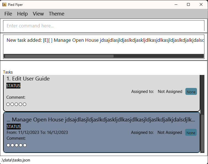Click the .\data\tasks.json status bar path

pos(15,160)
